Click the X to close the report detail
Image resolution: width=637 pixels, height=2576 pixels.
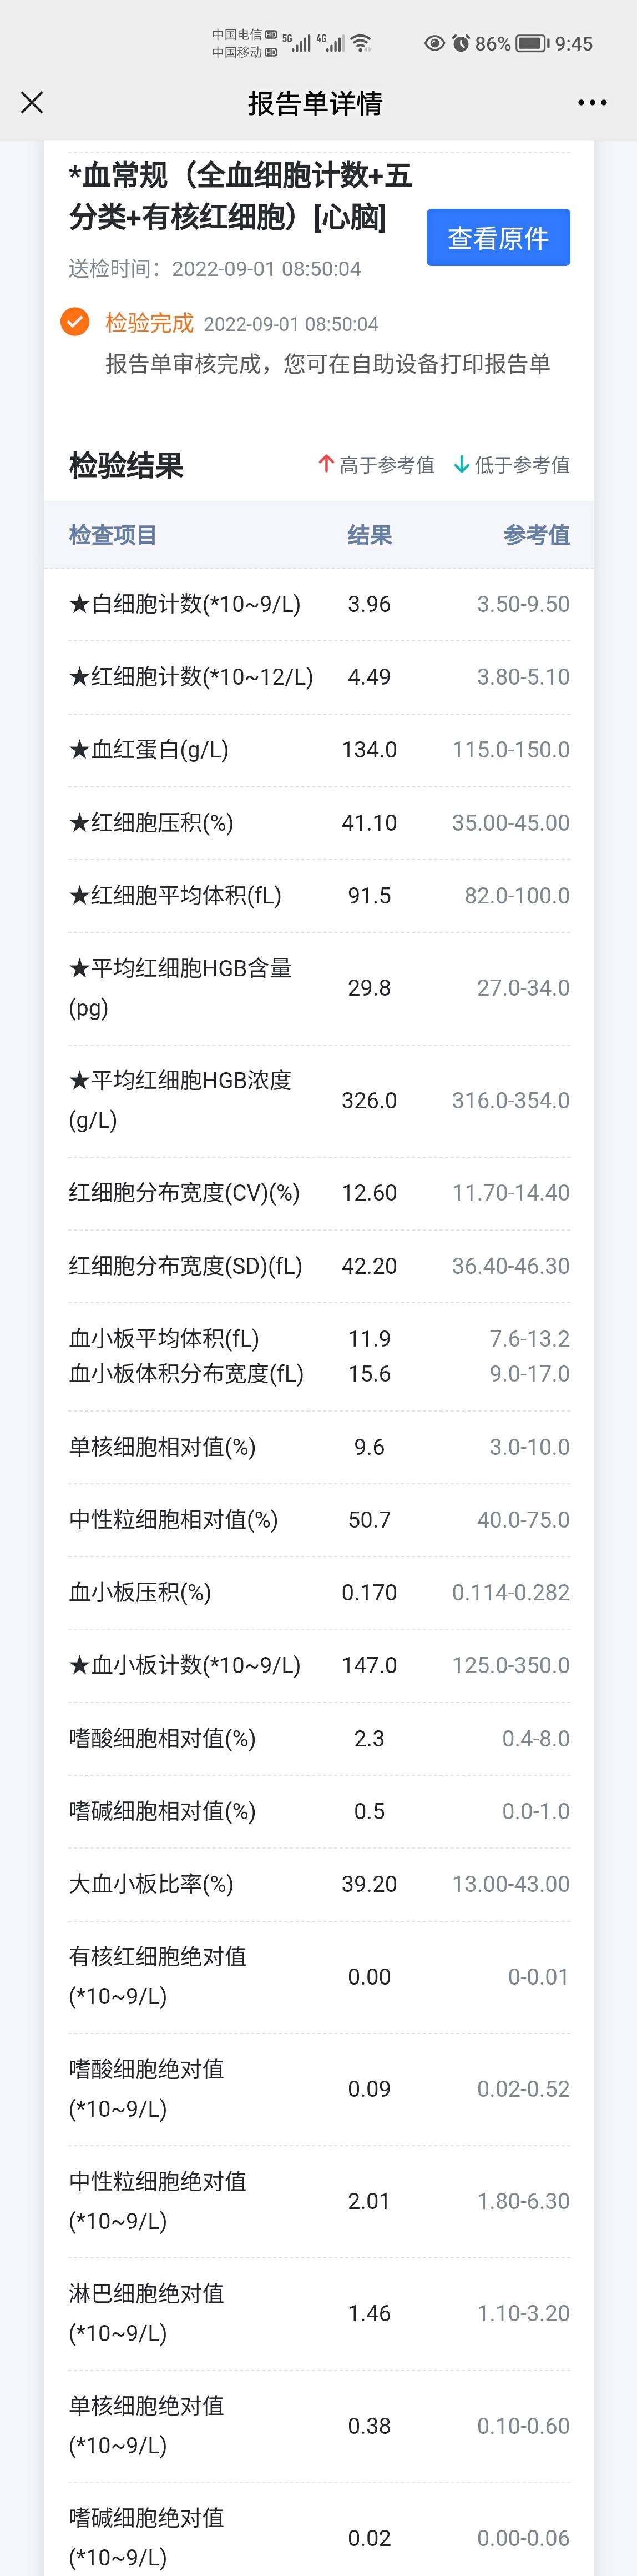31,102
